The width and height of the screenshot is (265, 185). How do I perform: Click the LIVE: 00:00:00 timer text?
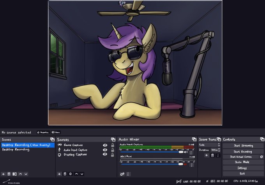tap(192, 182)
